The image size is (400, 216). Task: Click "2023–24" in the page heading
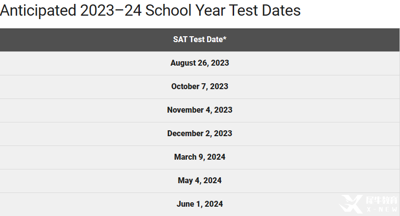tap(111, 10)
